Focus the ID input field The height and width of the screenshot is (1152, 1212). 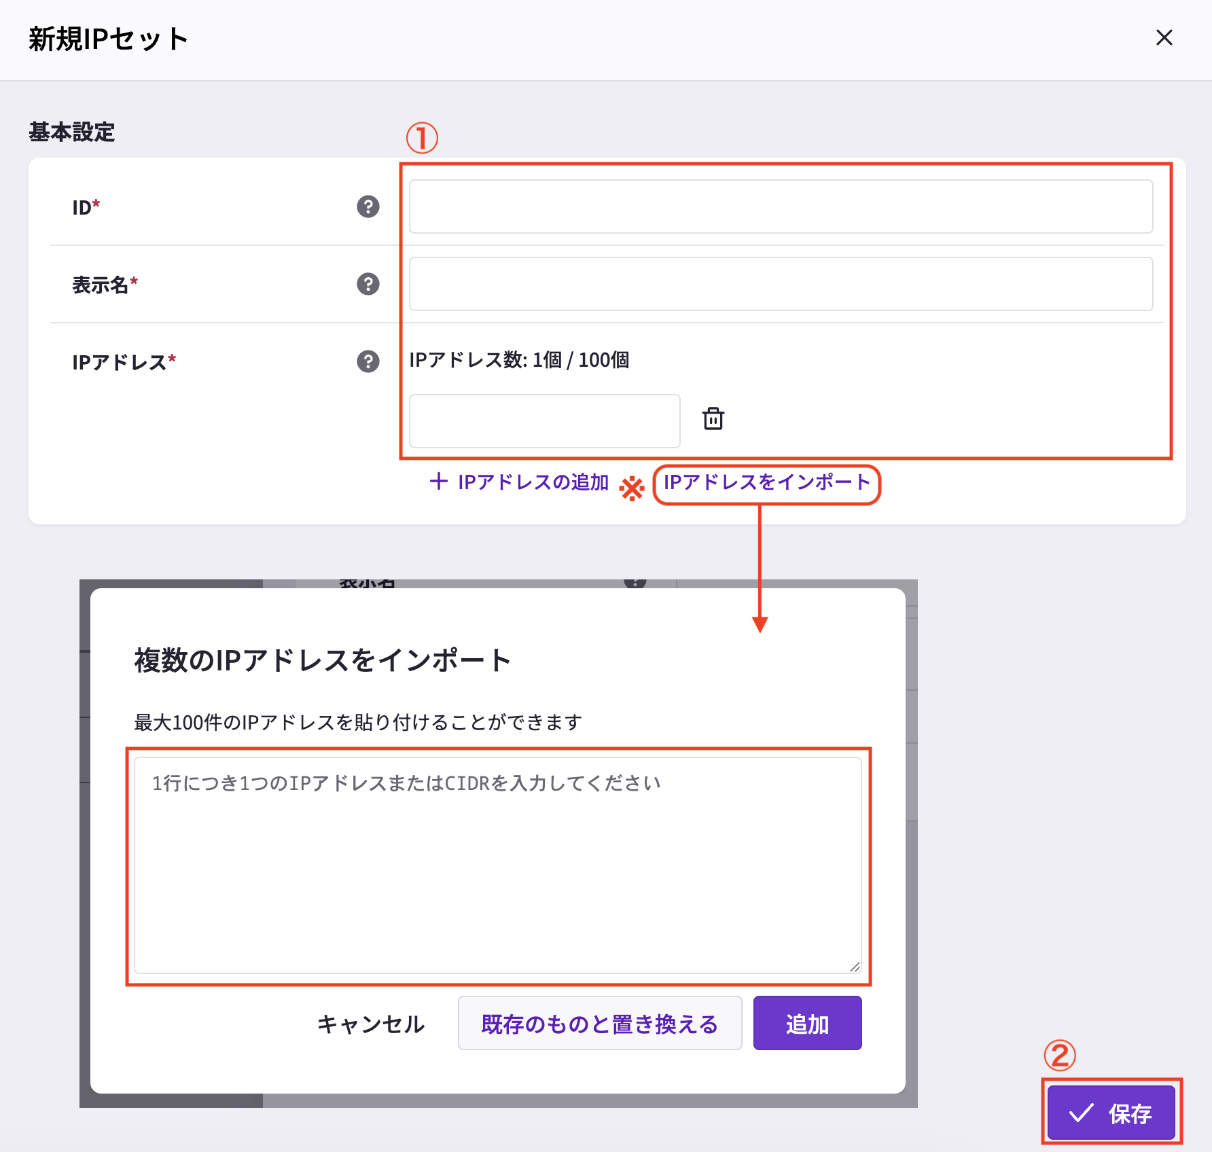(x=781, y=206)
